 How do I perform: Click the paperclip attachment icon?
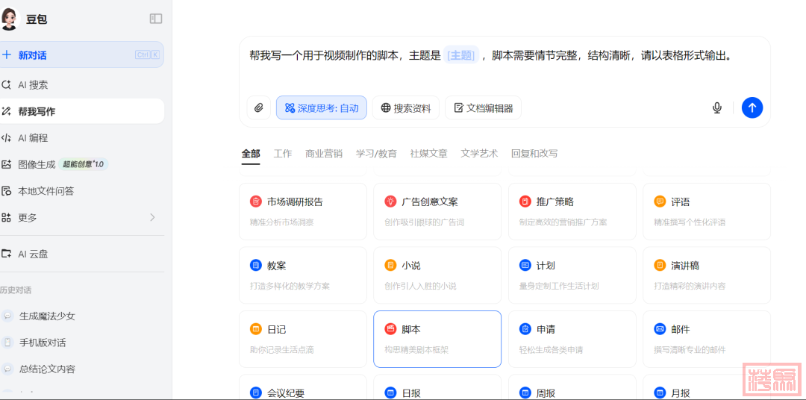tap(258, 108)
